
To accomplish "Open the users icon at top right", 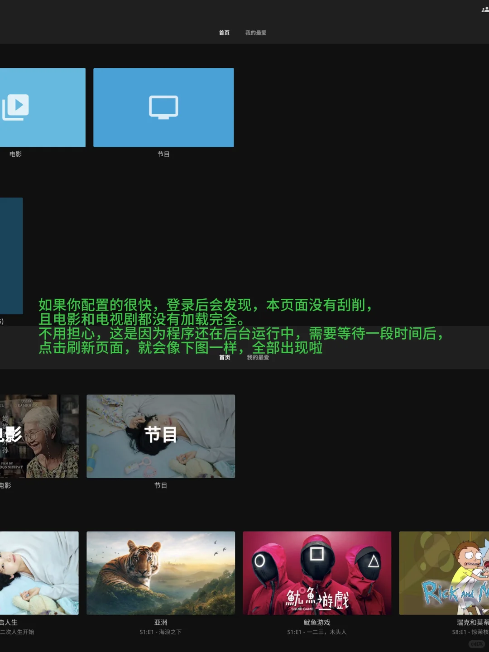I will pyautogui.click(x=485, y=10).
